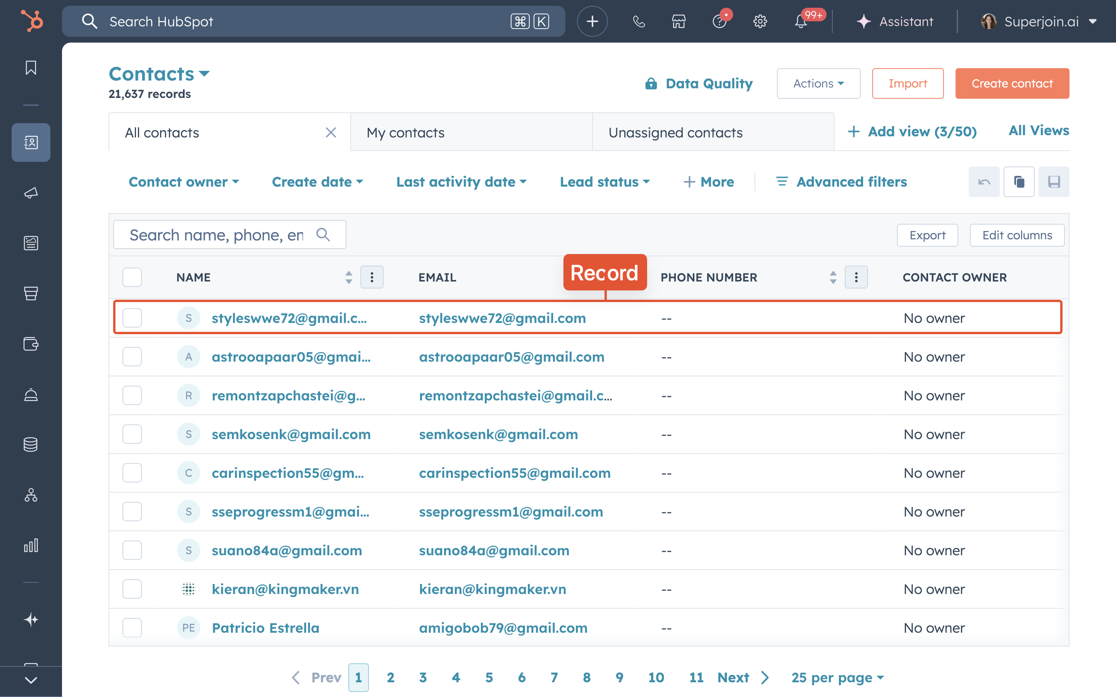1116x697 pixels.
Task: Open the Lead status filter dropdown
Action: [x=604, y=182]
